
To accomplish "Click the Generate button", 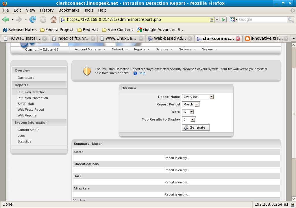I will coord(196,127).
